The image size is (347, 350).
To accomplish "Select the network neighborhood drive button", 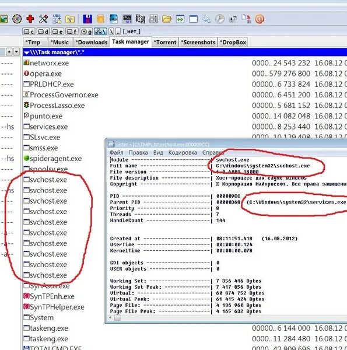I will (x=100, y=32).
